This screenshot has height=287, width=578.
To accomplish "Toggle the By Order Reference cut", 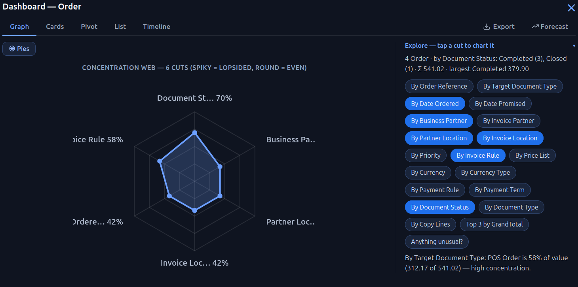I will pos(439,86).
